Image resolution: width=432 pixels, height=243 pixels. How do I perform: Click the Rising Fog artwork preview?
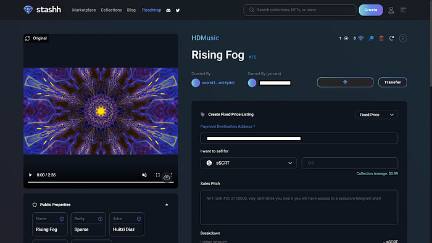point(101,111)
